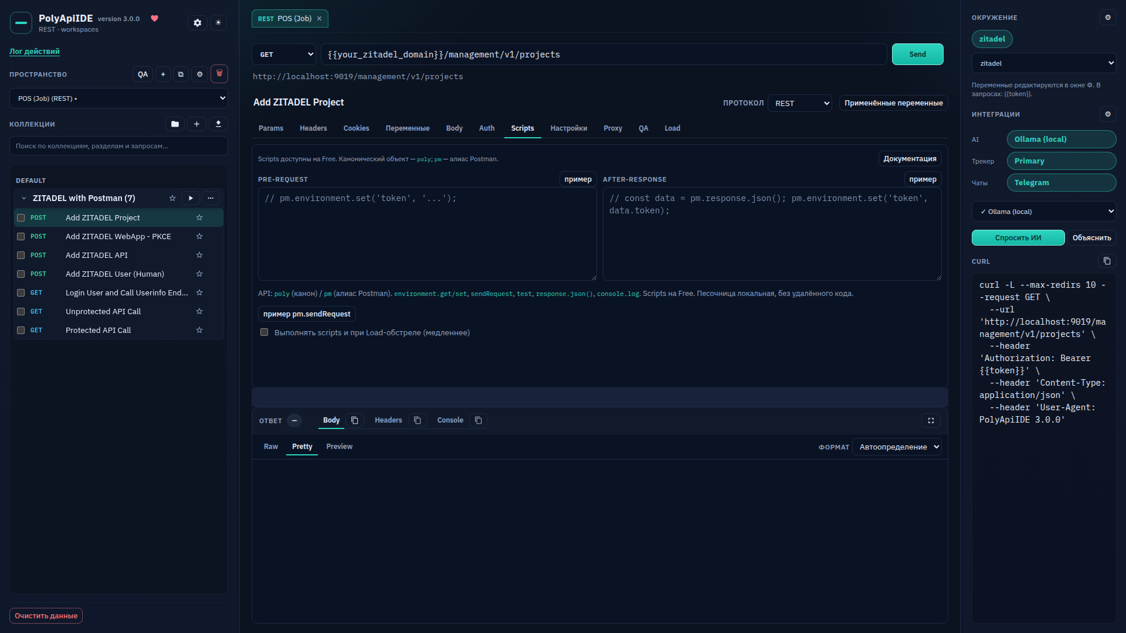Copy the response Console content
This screenshot has width=1126, height=633.
coord(479,420)
